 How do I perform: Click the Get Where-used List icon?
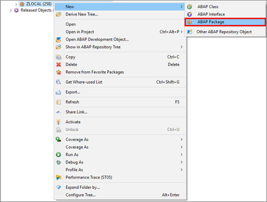click(58, 82)
